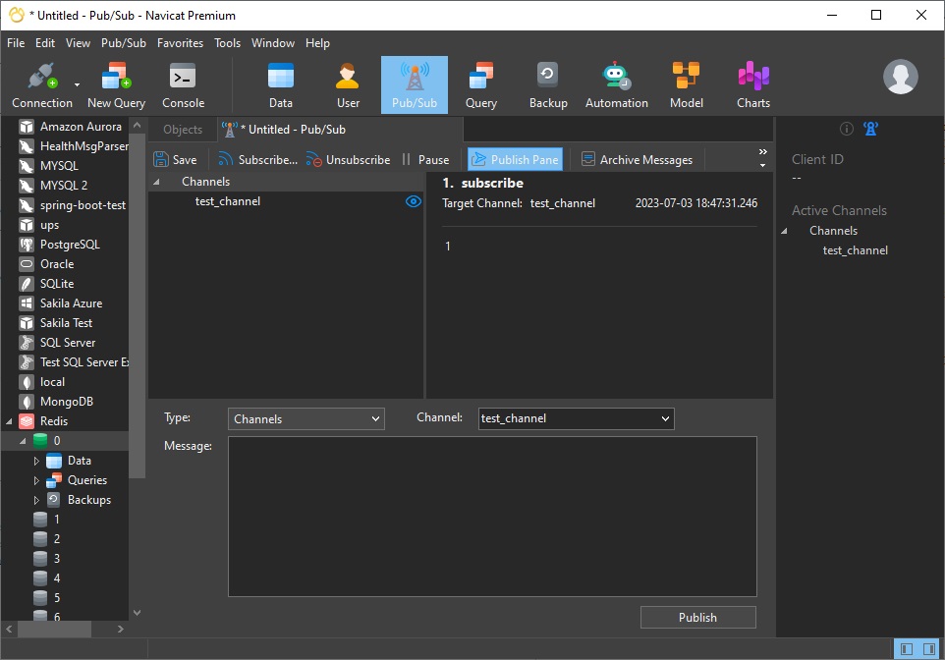Create a New Query from toolbar
The image size is (945, 660).
coord(116,85)
